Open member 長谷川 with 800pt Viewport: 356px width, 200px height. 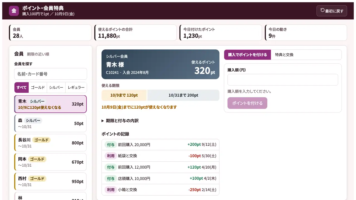tap(51, 143)
